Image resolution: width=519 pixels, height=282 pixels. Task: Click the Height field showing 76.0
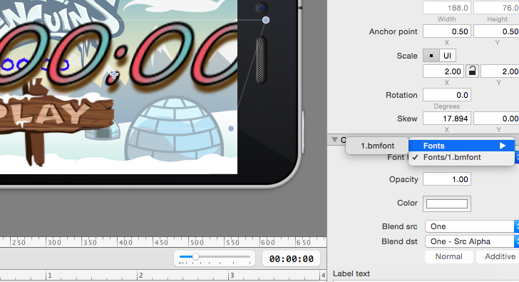point(496,7)
